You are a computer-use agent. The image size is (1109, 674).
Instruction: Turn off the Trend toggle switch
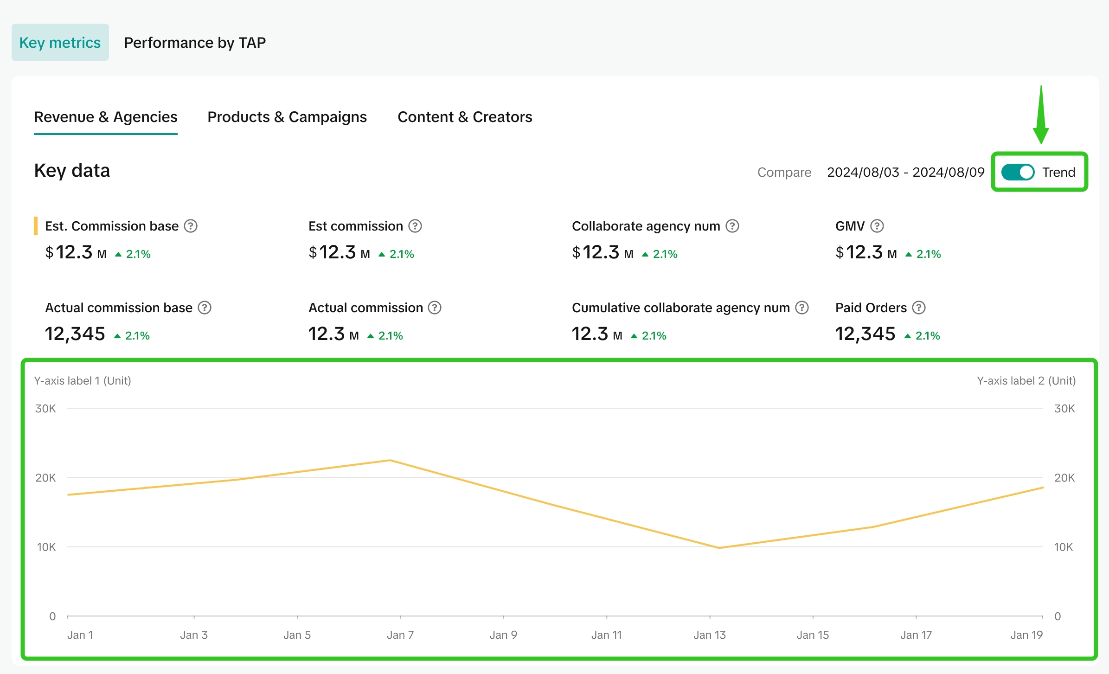click(x=1018, y=172)
